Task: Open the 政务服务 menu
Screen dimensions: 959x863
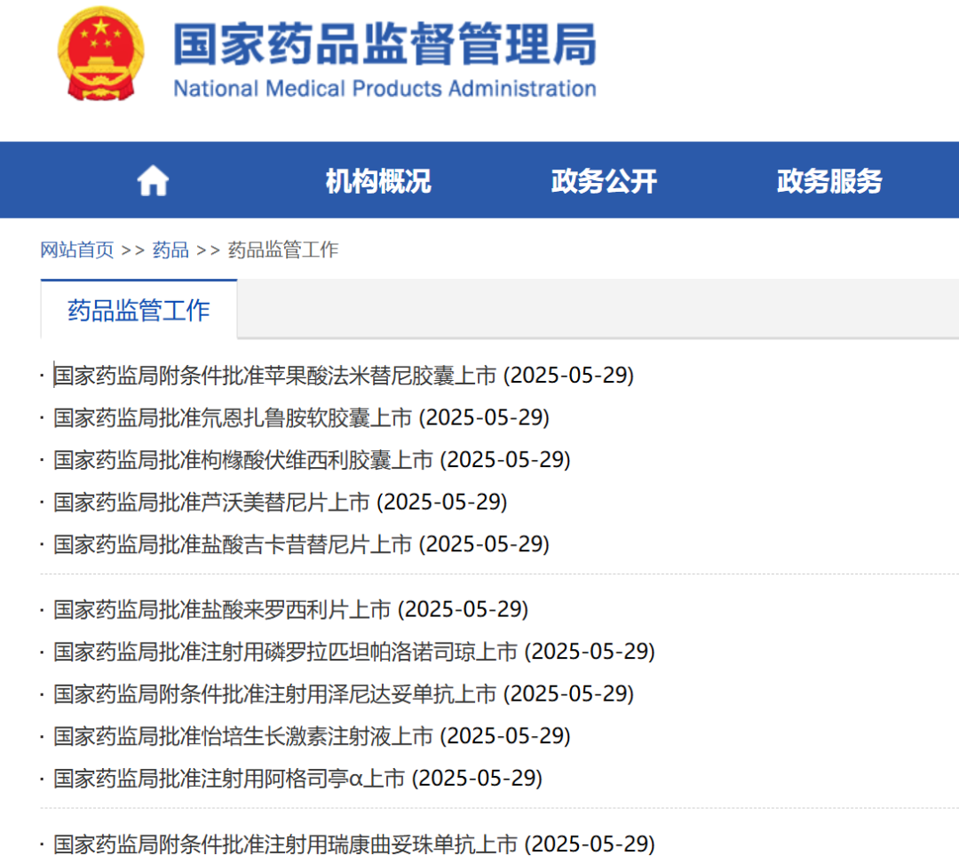Action: (x=828, y=181)
